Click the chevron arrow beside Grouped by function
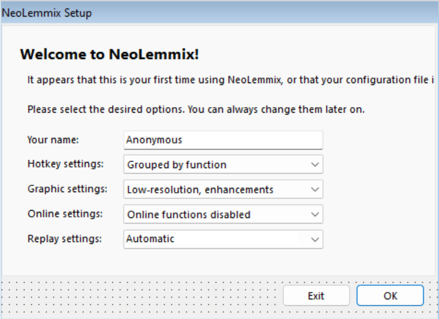The width and height of the screenshot is (439, 319). [x=315, y=164]
